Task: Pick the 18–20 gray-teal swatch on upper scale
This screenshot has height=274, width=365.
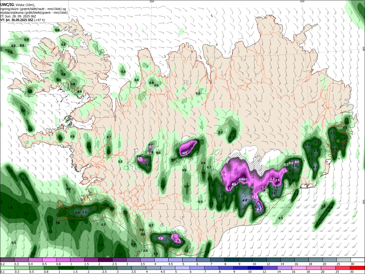Action: click(315, 260)
